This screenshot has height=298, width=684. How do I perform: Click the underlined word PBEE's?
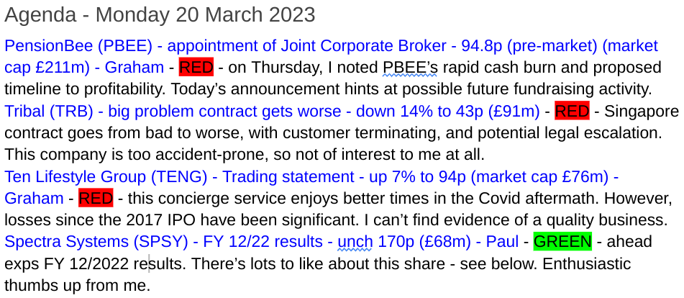click(x=410, y=68)
